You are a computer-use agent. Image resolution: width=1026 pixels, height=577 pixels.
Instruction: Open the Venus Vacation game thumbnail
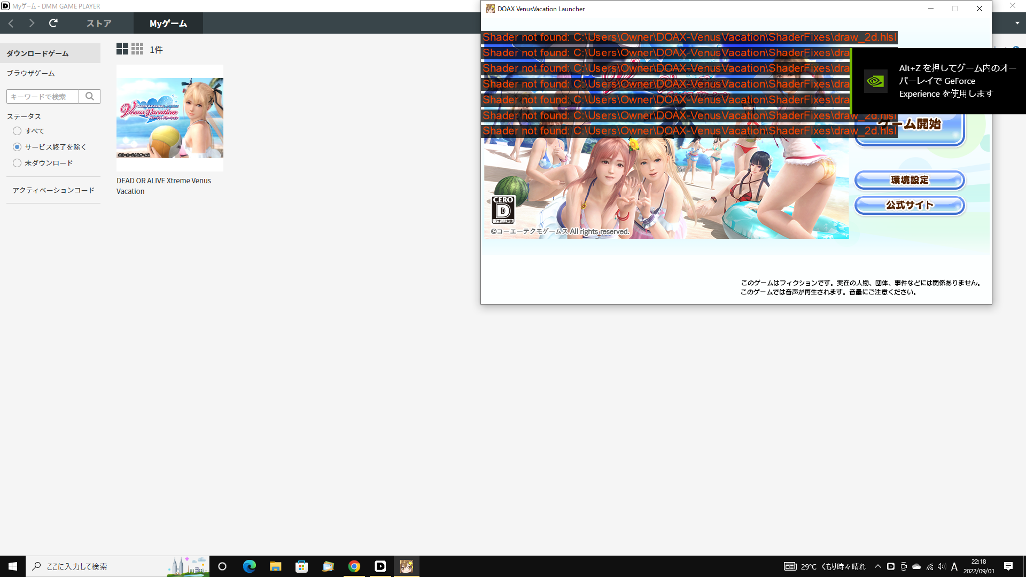170,118
